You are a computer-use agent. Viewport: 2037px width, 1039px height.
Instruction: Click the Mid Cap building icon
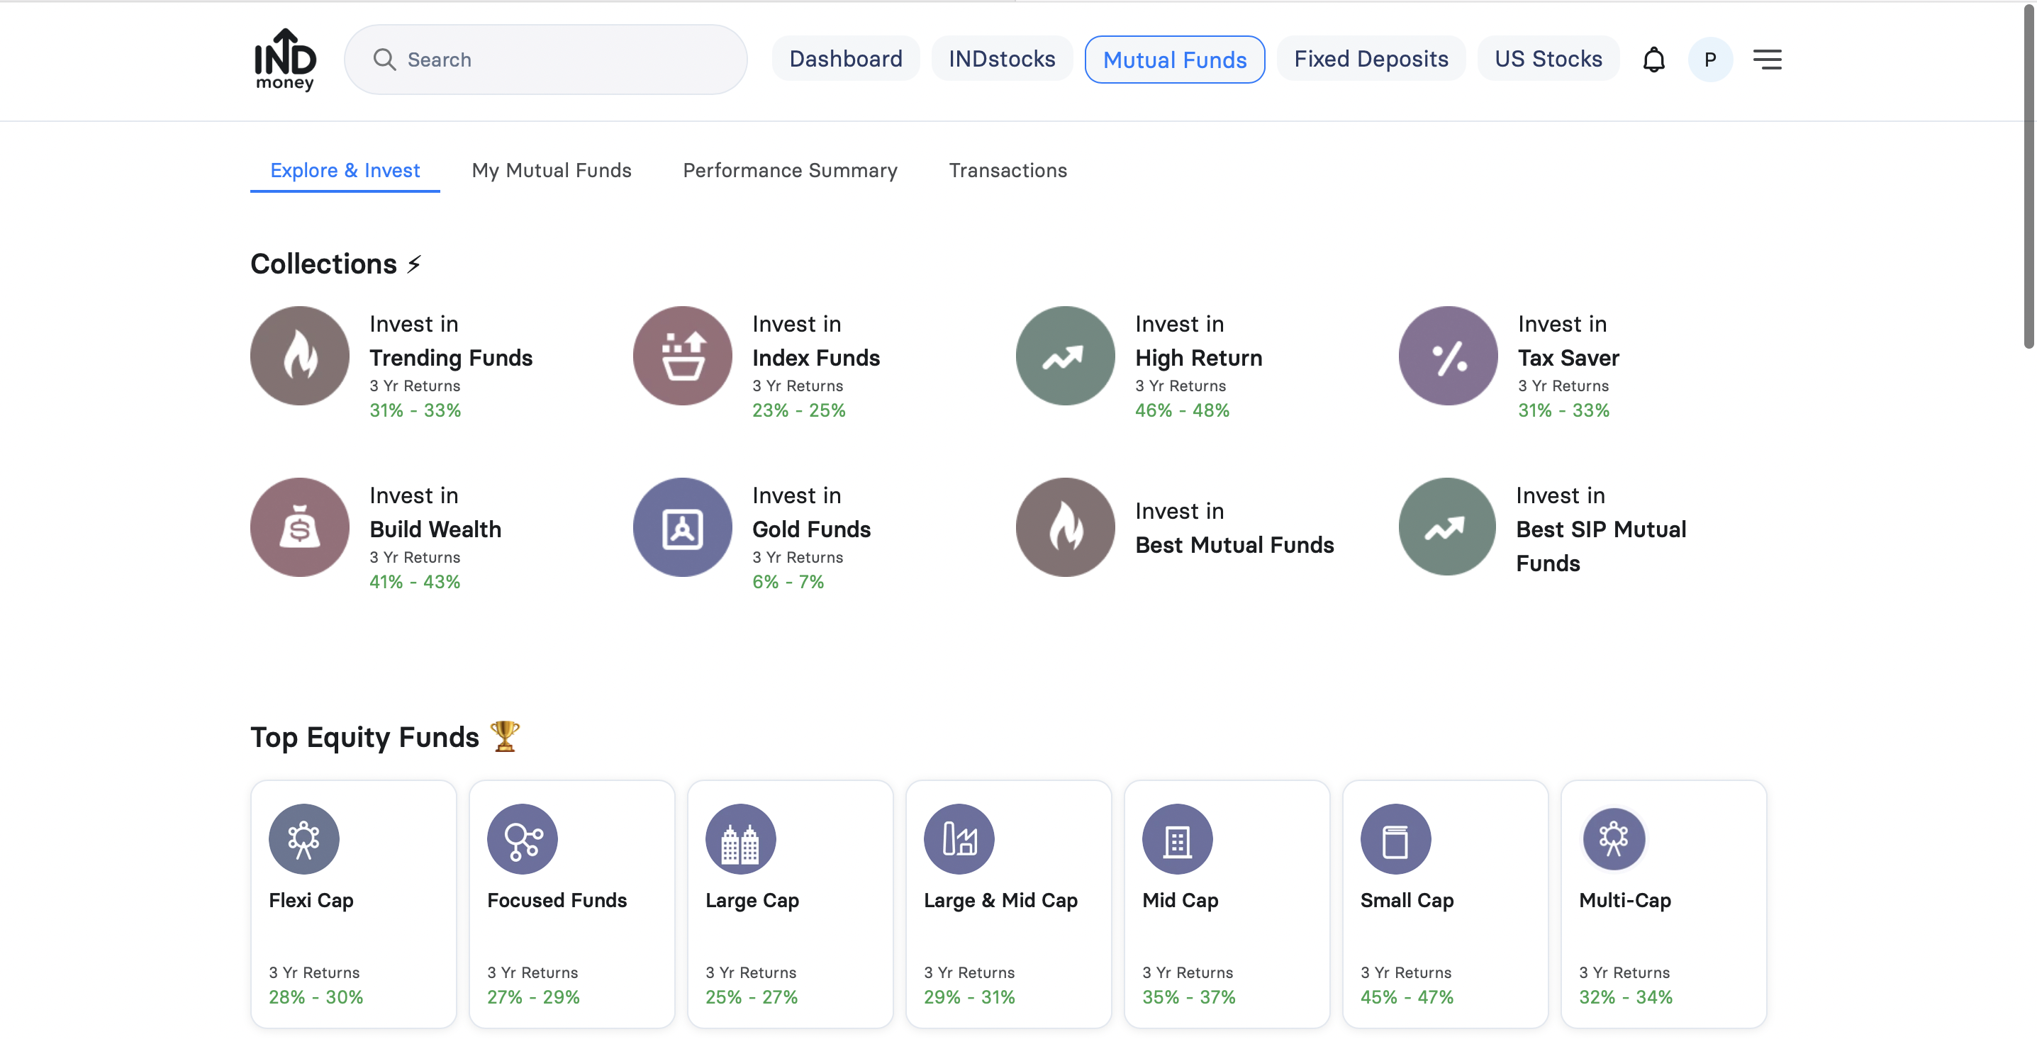[1177, 839]
